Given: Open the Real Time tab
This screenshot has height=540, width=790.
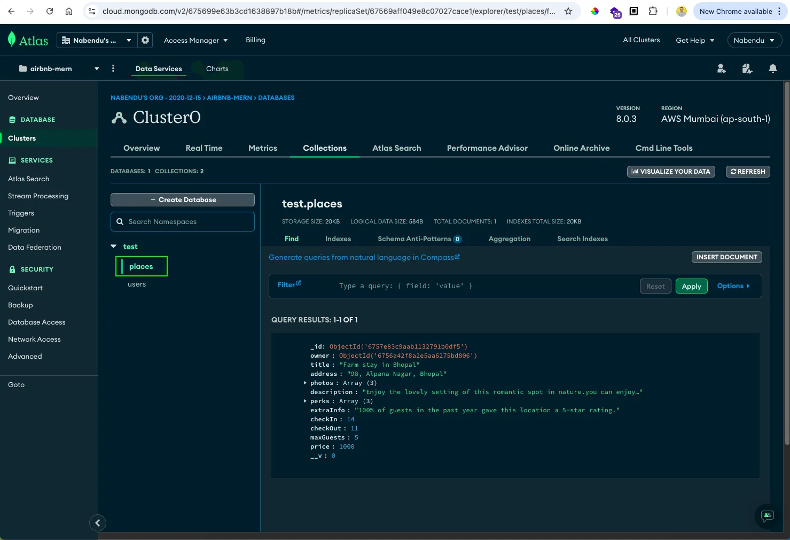Looking at the screenshot, I should point(204,148).
